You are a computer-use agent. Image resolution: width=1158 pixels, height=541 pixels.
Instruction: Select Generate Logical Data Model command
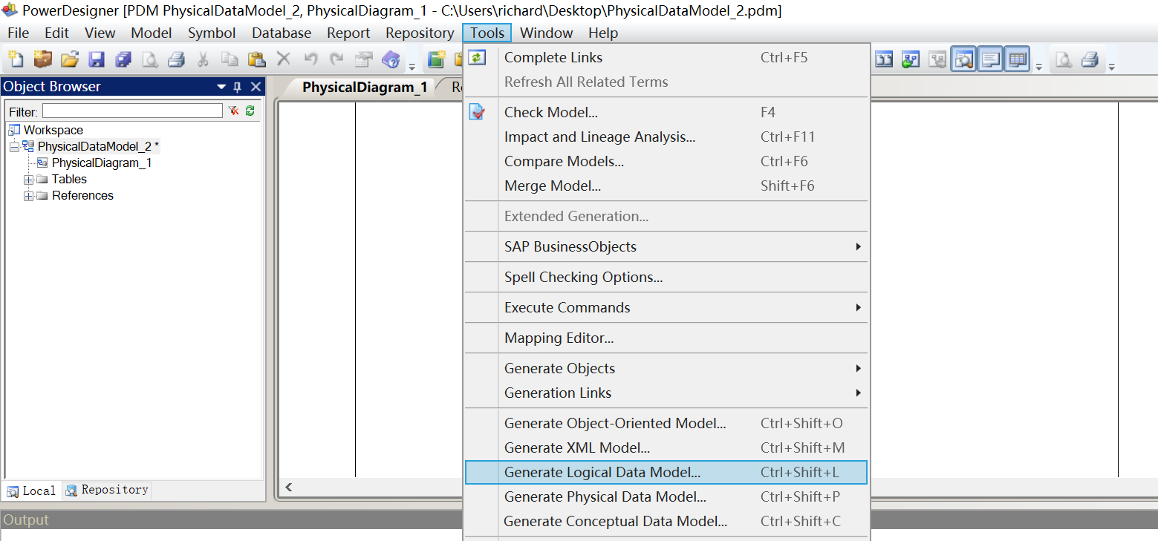(602, 472)
